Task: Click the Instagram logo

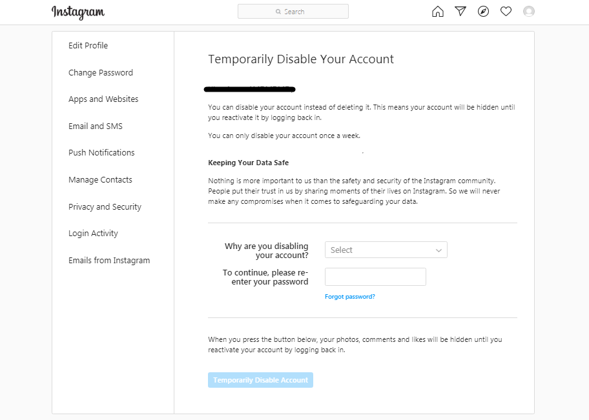Action: [78, 12]
